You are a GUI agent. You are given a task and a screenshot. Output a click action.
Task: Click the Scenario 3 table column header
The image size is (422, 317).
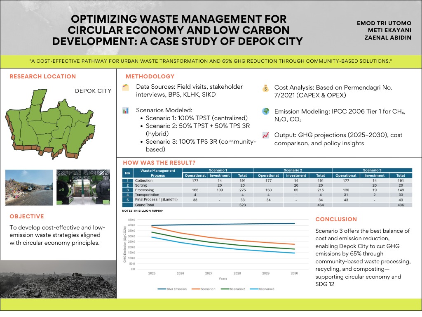click(372, 170)
